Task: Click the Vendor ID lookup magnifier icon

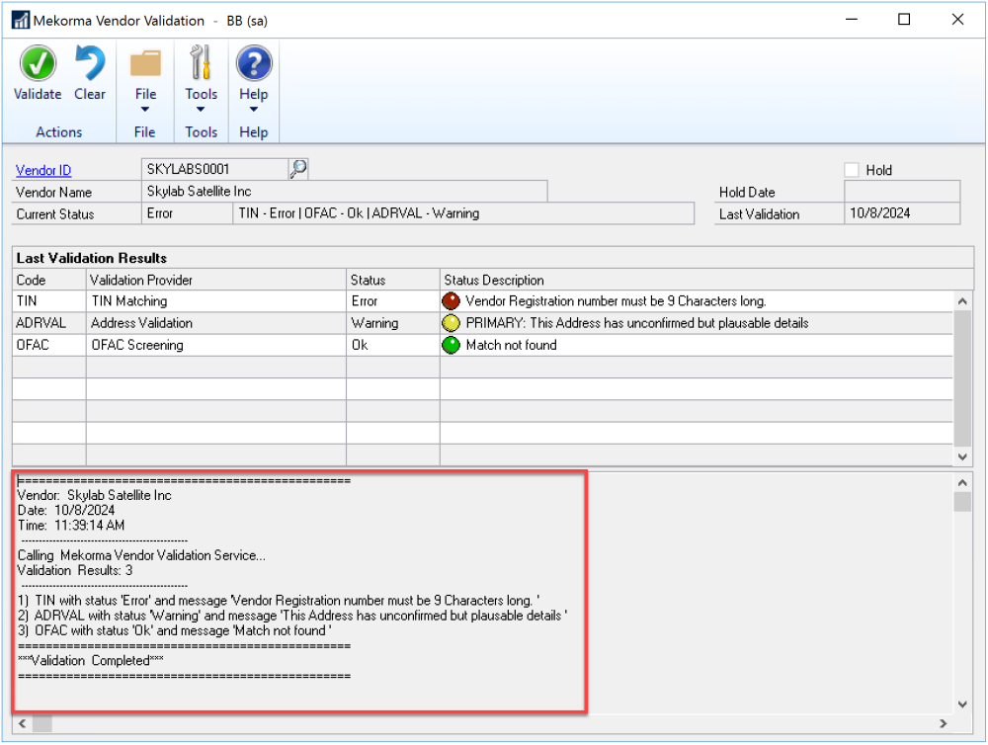Action: (298, 168)
